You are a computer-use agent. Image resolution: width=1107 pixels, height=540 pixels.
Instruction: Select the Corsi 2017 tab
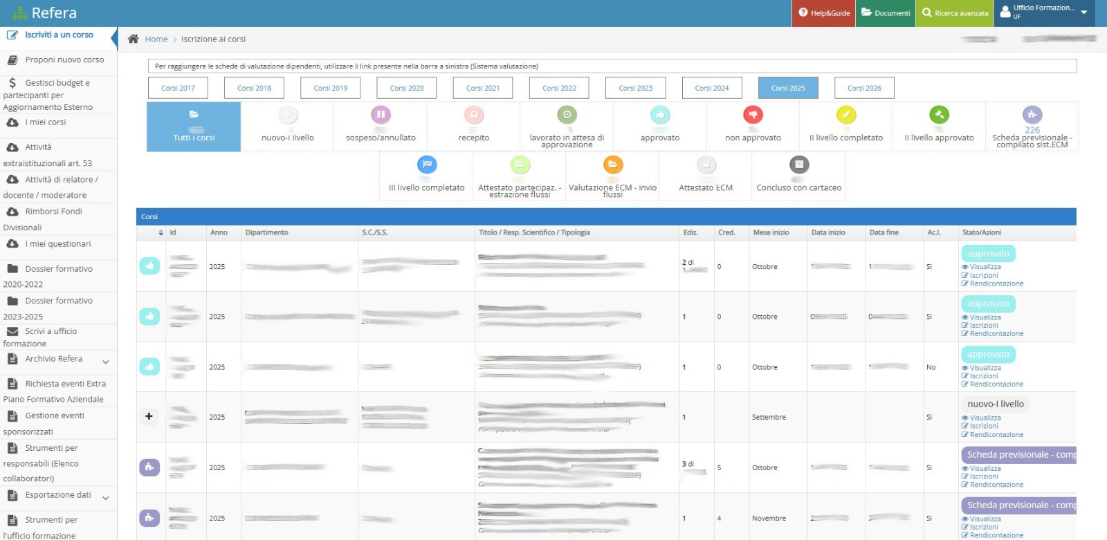pyautogui.click(x=178, y=88)
